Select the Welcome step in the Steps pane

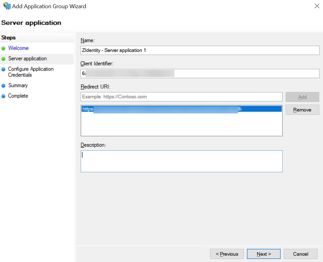[19, 48]
